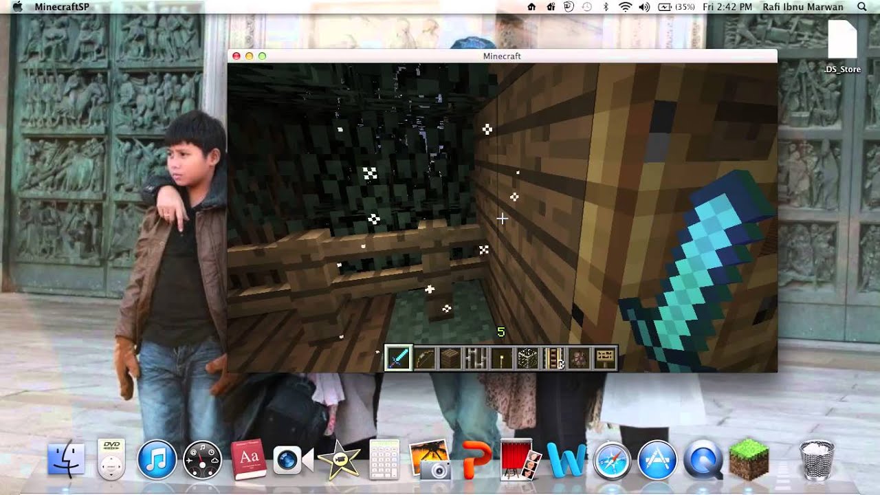Open Spotlight search magnifier
This screenshot has height=495, width=880.
[x=862, y=7]
